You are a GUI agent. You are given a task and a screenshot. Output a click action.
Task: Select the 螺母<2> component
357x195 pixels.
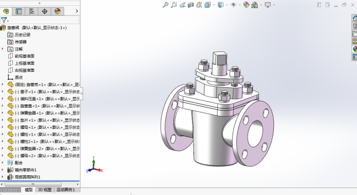point(43,156)
